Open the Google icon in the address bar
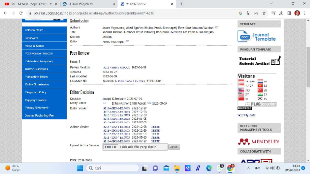This screenshot has width=310, height=174. click(x=240, y=13)
